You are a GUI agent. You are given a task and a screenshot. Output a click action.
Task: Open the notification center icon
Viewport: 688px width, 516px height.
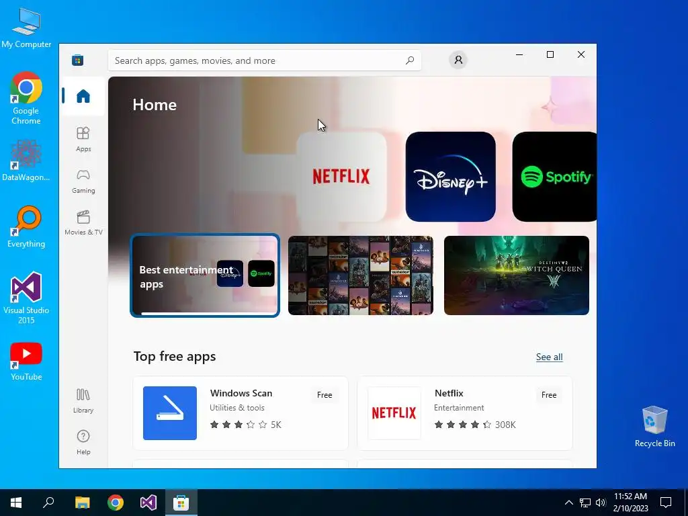pos(666,503)
